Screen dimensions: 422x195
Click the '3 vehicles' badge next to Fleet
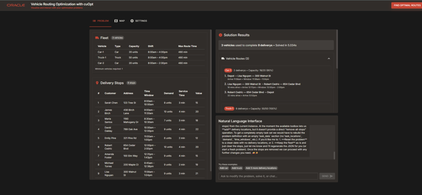point(117,38)
